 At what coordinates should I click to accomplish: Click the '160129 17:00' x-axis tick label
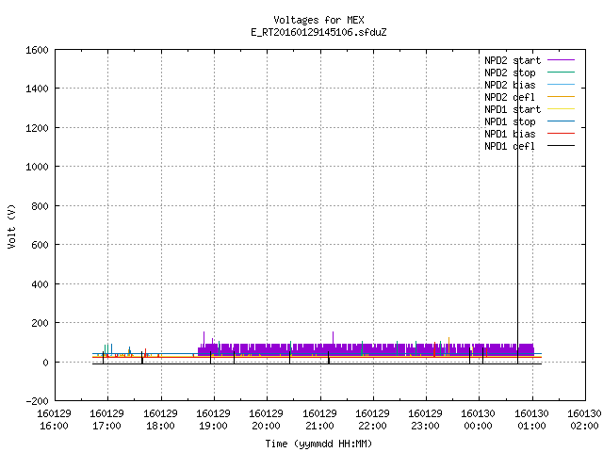(x=106, y=420)
